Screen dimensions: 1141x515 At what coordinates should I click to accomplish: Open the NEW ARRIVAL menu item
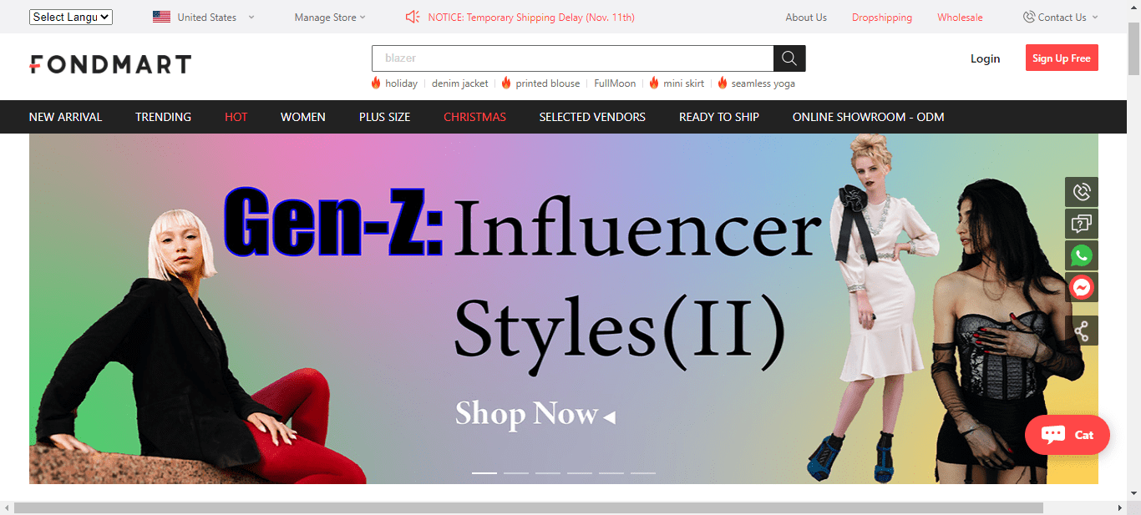point(65,117)
